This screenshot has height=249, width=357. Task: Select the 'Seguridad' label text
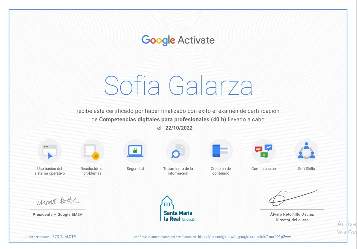tap(135, 169)
